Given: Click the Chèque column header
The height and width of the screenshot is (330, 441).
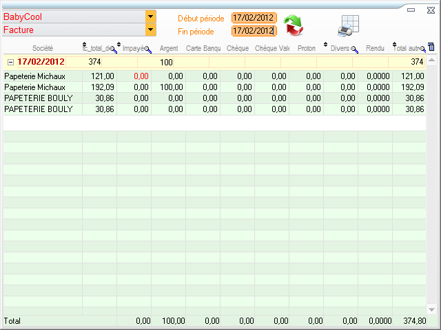Looking at the screenshot, I should pos(237,48).
